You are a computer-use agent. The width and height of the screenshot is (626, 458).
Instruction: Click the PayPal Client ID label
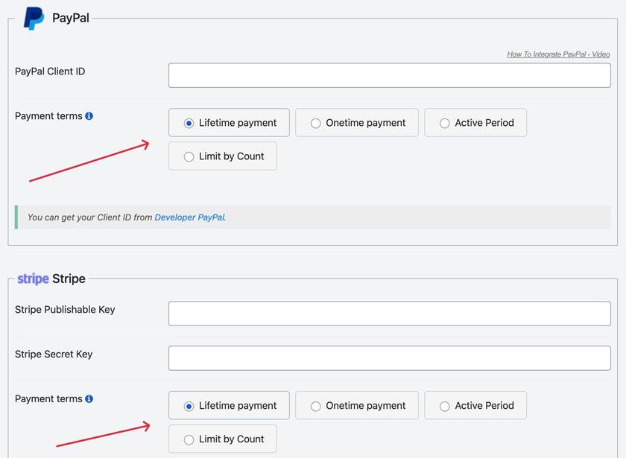click(x=50, y=71)
